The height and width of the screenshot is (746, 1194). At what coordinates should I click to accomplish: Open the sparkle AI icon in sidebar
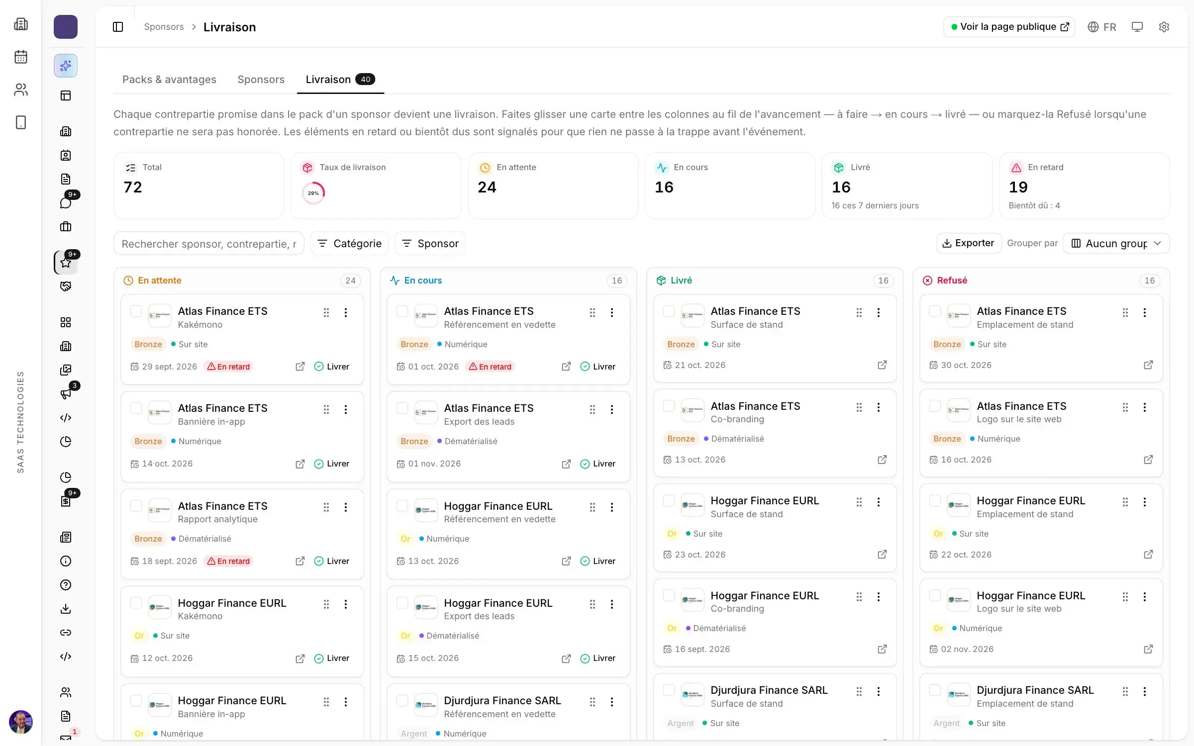pyautogui.click(x=66, y=66)
